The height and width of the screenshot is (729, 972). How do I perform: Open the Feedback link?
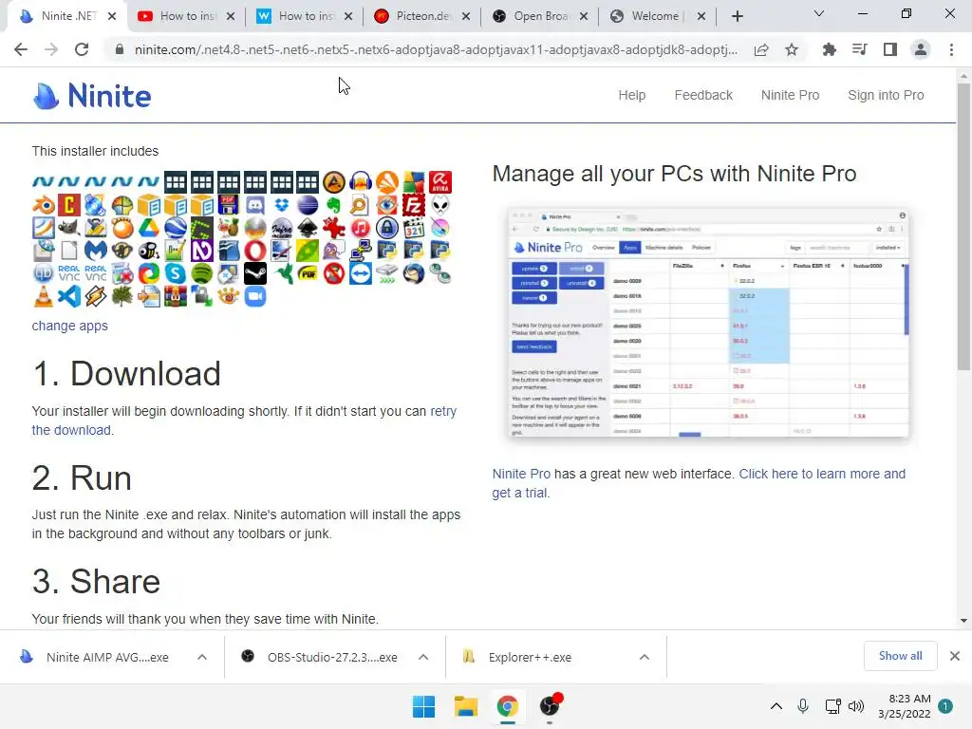[x=703, y=96]
